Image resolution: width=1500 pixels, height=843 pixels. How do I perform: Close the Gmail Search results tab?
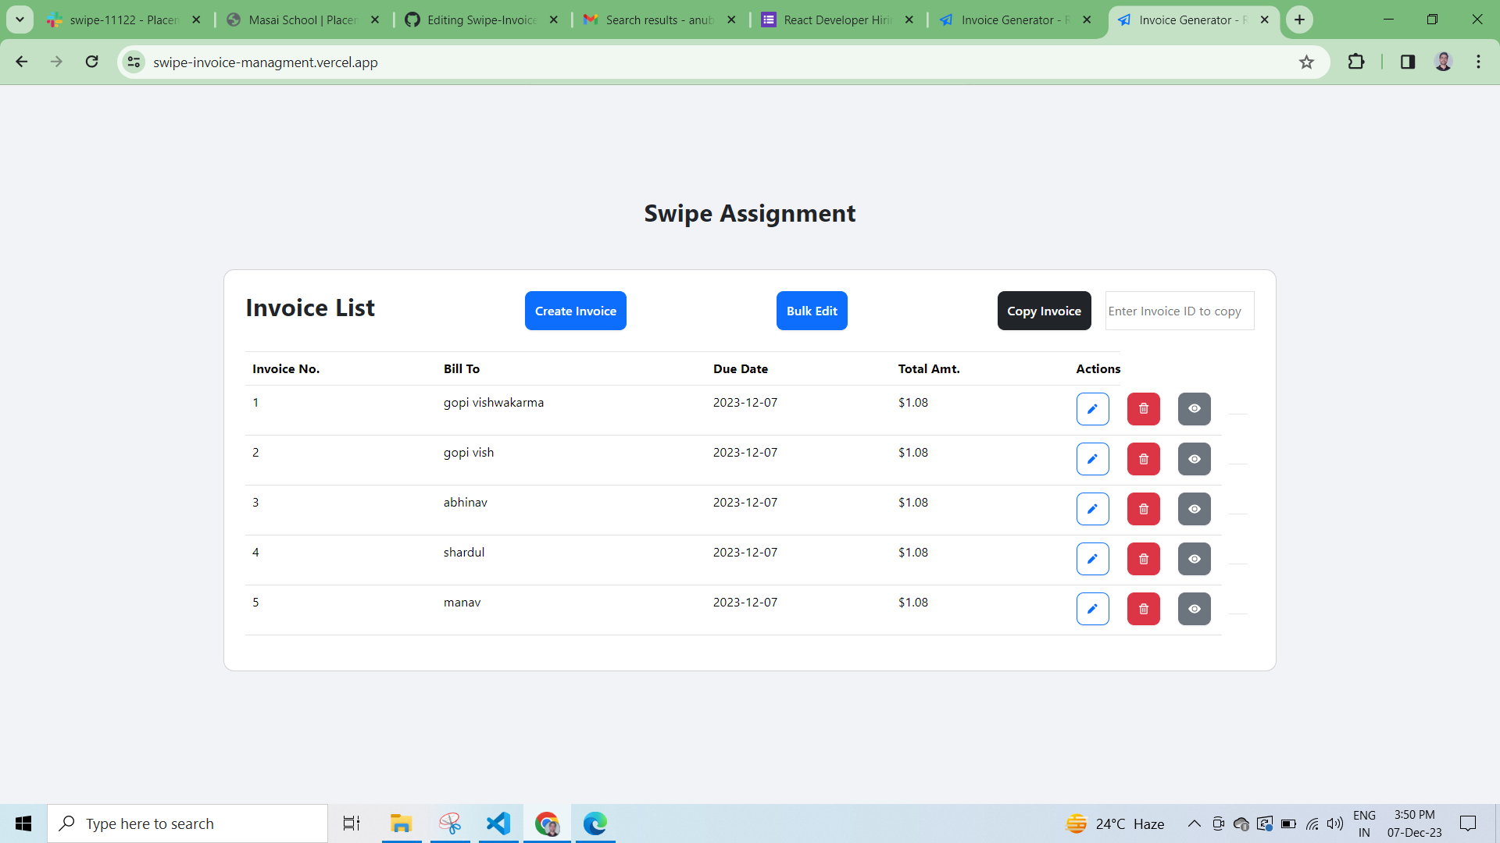pyautogui.click(x=731, y=20)
